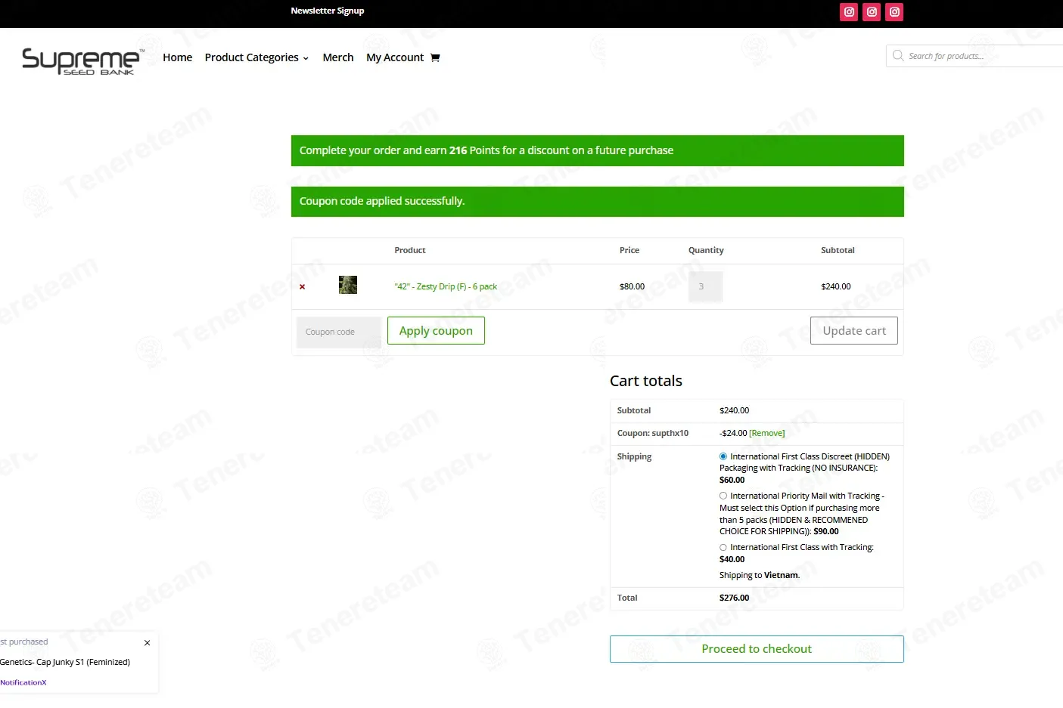Open My Account page
The height and width of the screenshot is (708, 1063).
coord(394,57)
